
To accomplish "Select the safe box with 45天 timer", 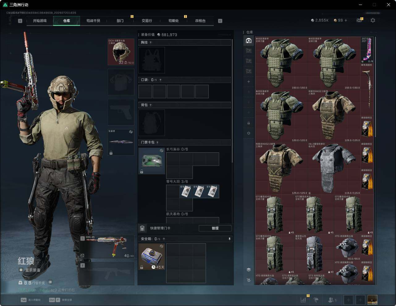I will tap(152, 257).
